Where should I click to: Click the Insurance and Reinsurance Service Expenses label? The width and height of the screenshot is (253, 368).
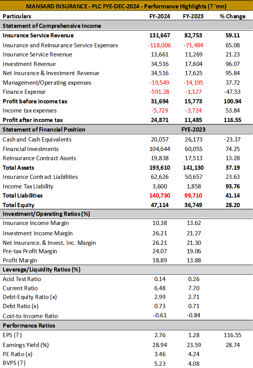pos(60,45)
